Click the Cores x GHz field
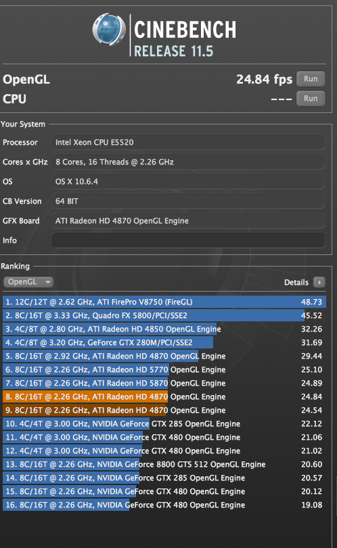This screenshot has width=337, height=548. click(x=188, y=162)
